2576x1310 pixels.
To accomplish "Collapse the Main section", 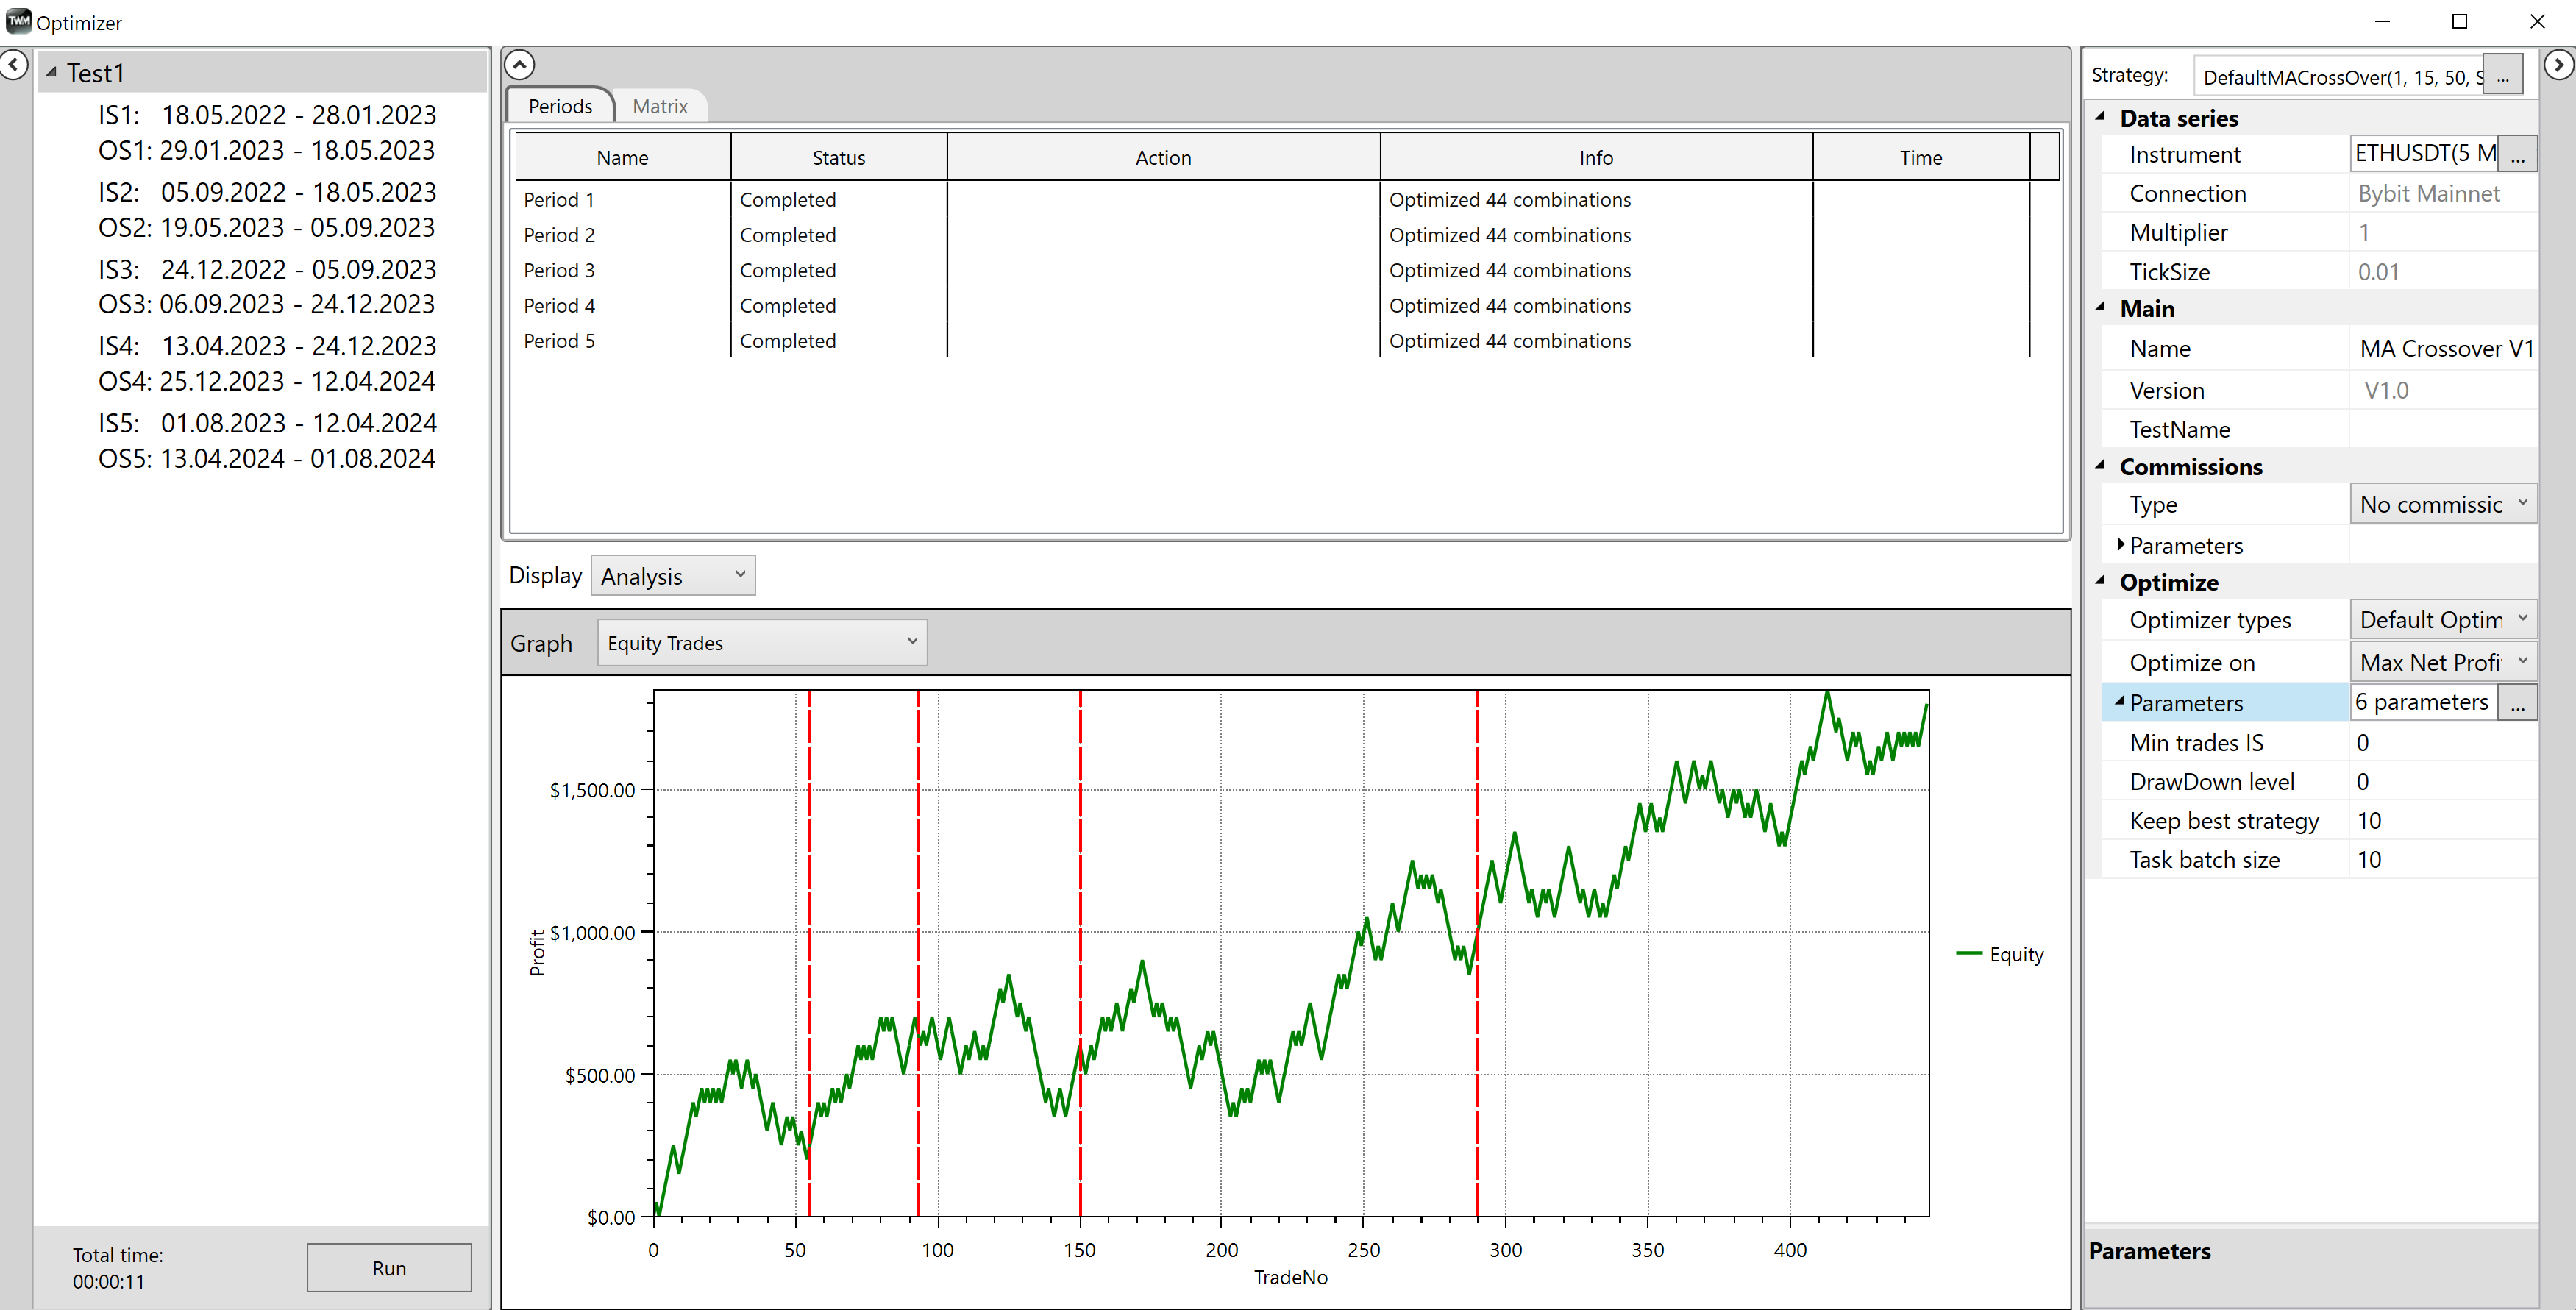I will click(2101, 308).
